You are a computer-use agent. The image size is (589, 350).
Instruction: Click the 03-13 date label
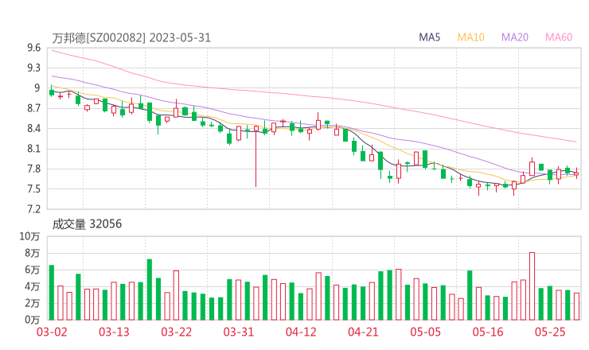click(114, 332)
